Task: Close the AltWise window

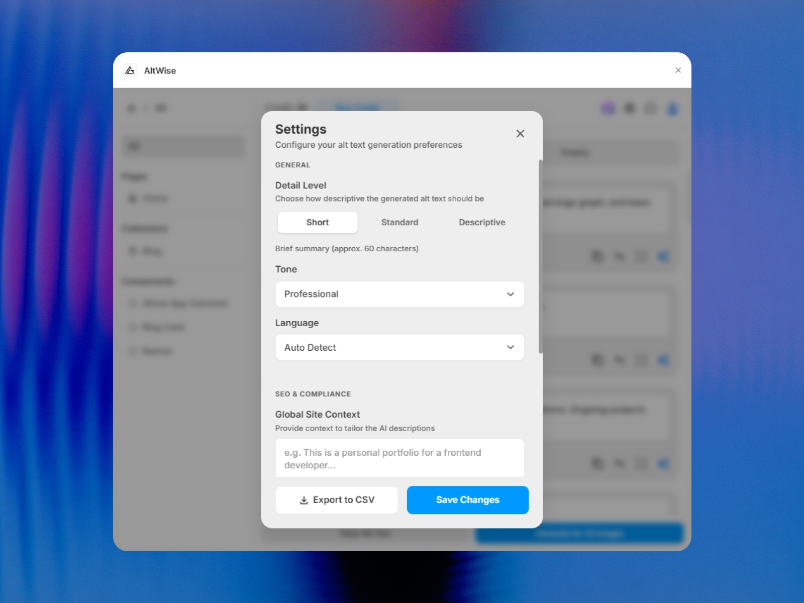Action: tap(678, 70)
